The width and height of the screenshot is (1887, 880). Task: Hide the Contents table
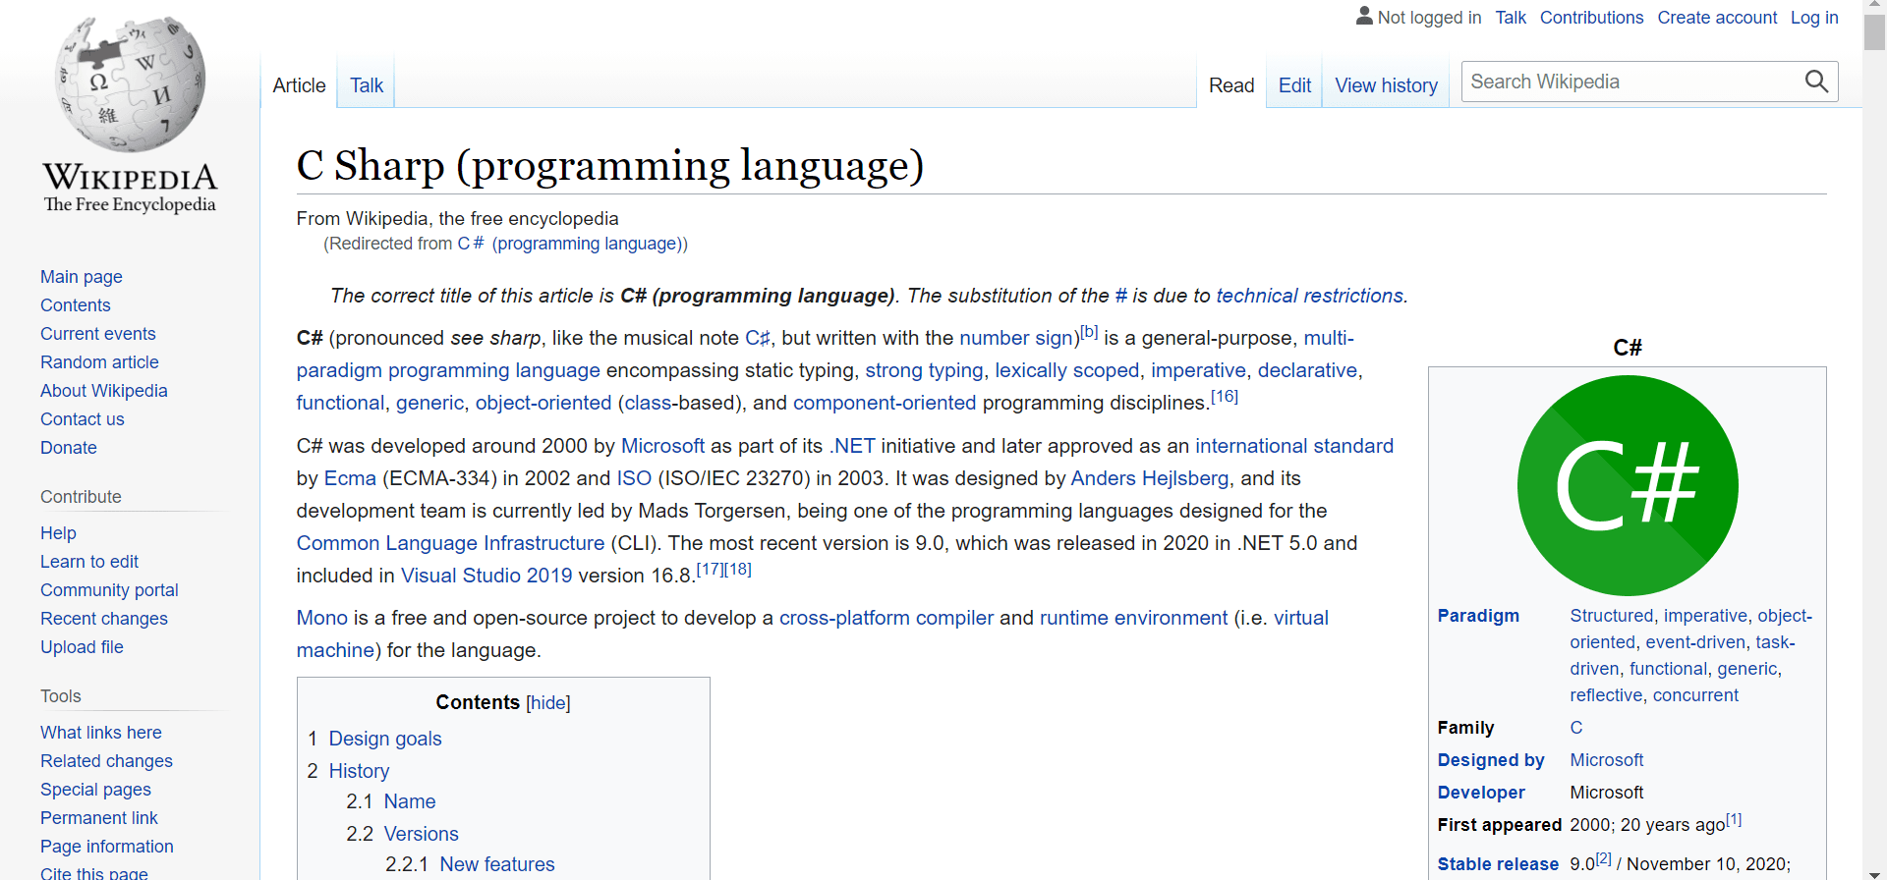(x=547, y=703)
